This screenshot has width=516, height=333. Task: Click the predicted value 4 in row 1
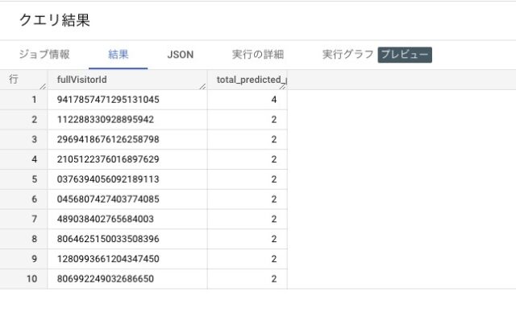(x=274, y=100)
